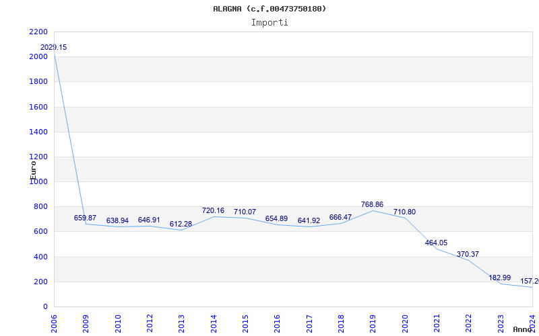Click the 2014 x-axis year label

(x=214, y=324)
